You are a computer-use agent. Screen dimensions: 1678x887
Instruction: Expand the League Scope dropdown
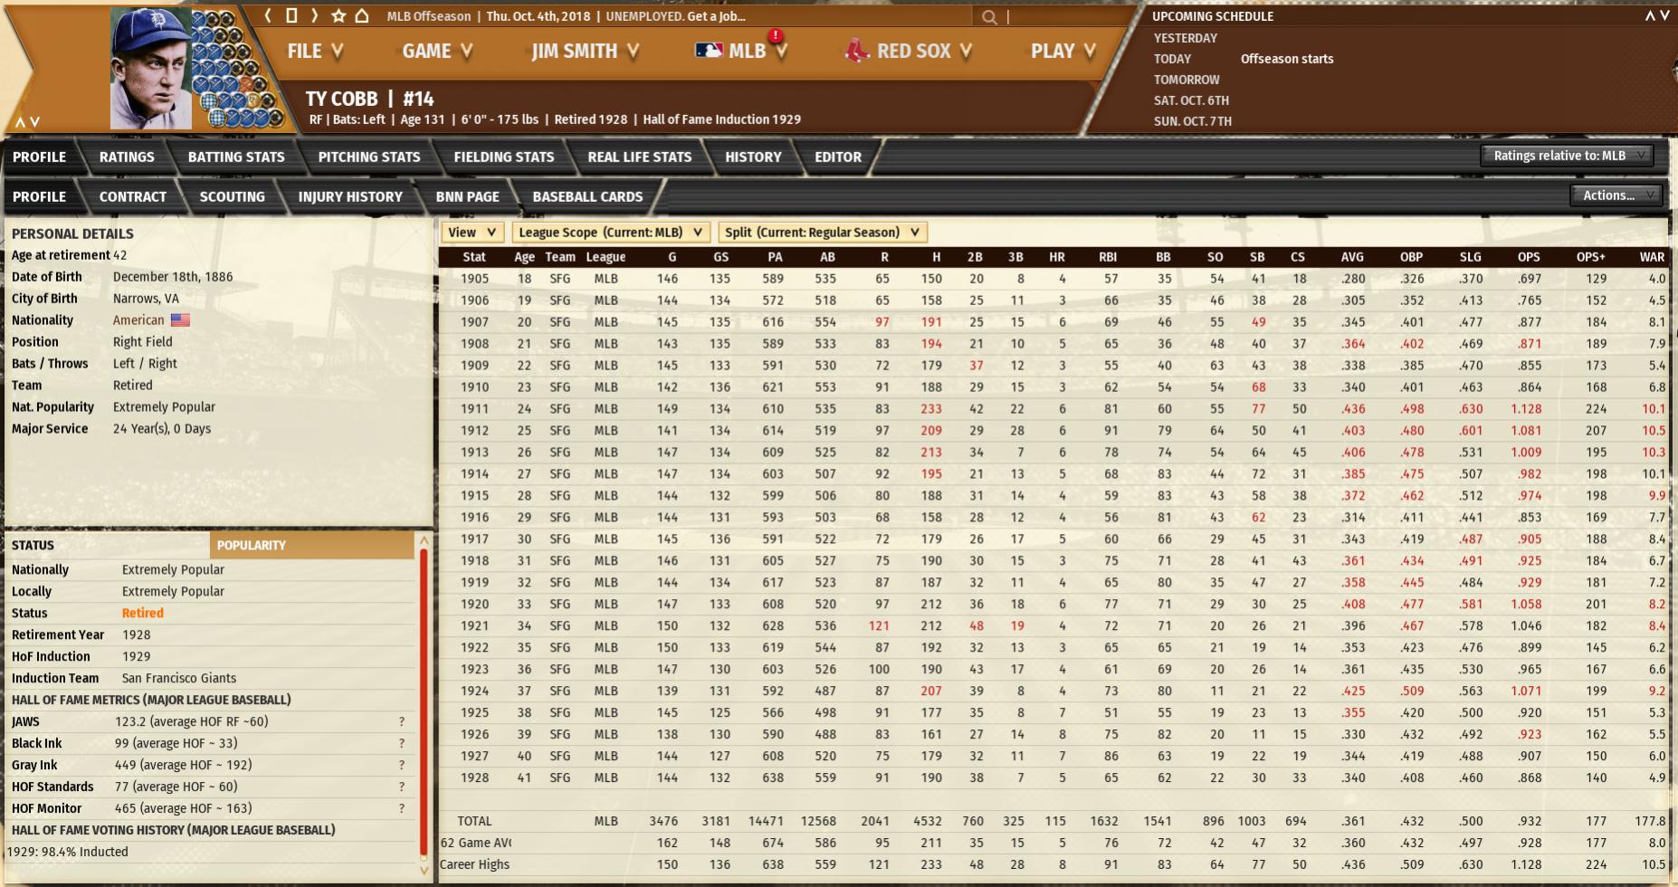[x=611, y=233]
